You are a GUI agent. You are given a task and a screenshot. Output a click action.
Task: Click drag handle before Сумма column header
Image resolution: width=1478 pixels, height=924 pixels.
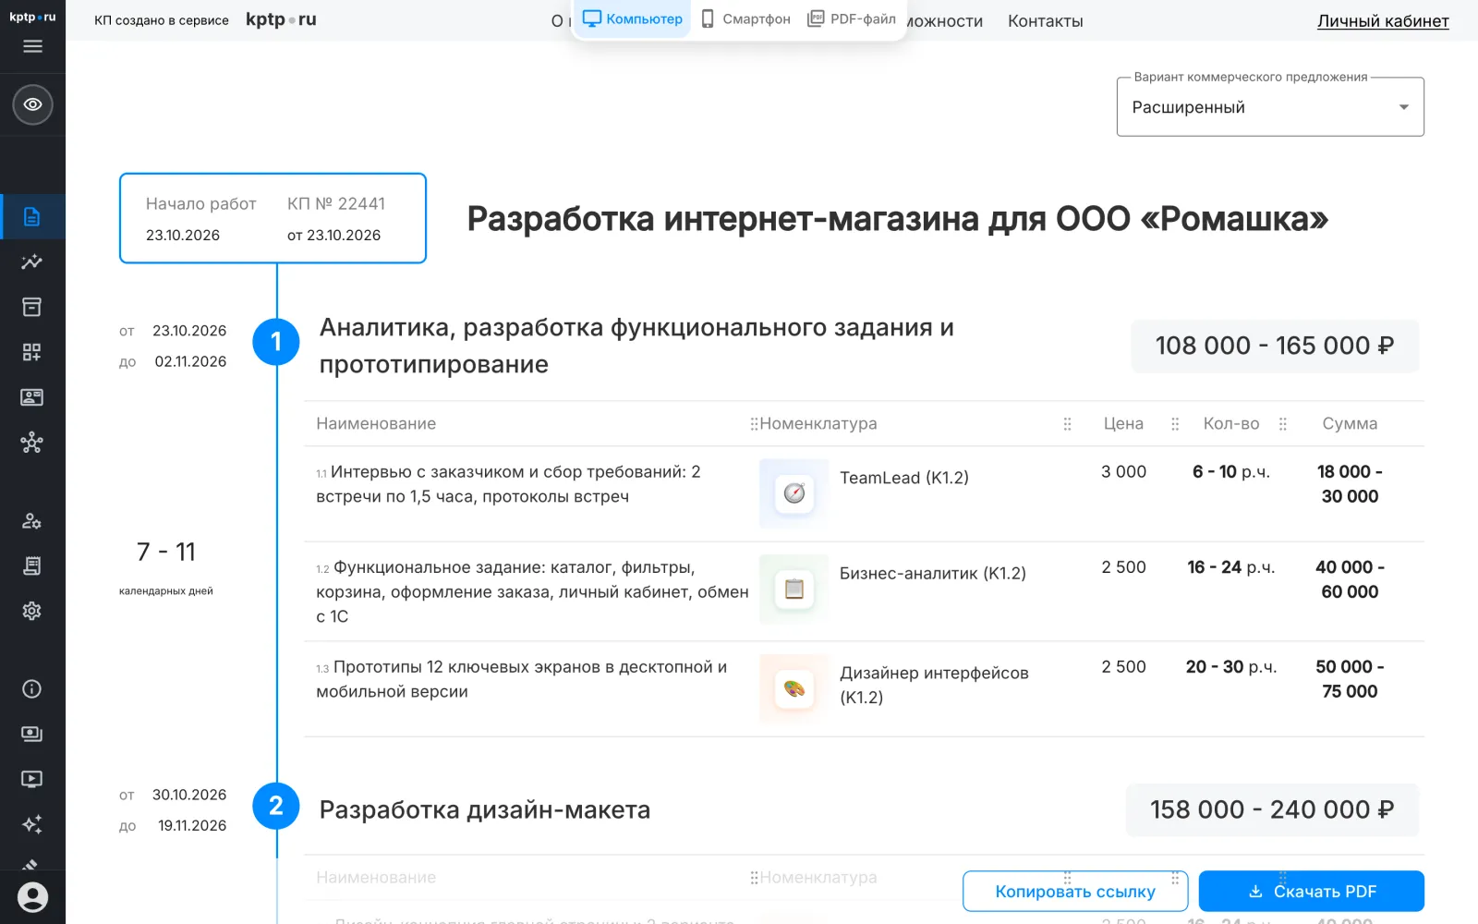click(1282, 423)
